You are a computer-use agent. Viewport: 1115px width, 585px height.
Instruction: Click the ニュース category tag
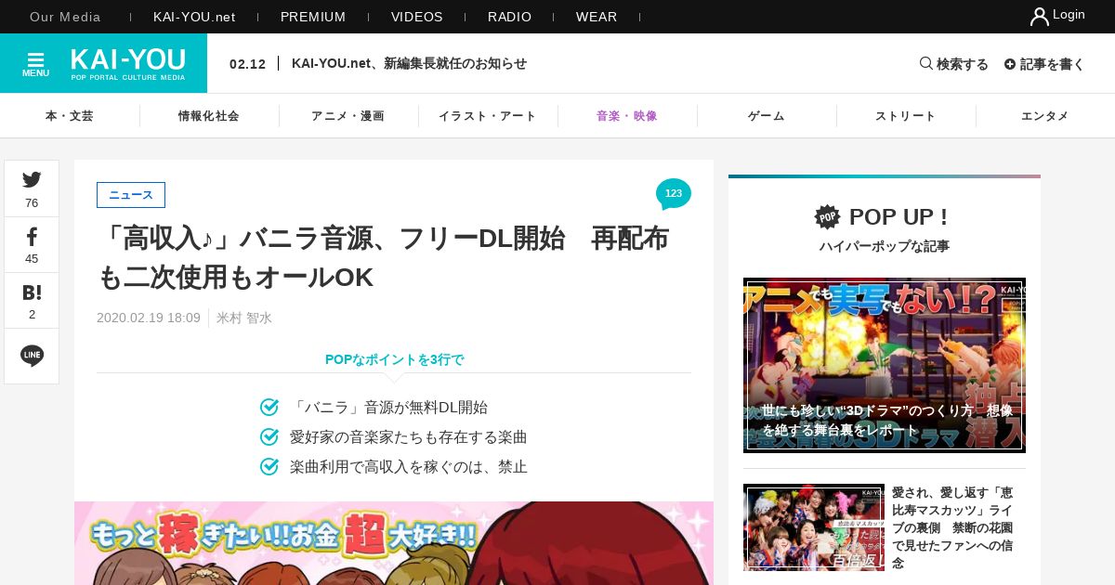coord(131,195)
